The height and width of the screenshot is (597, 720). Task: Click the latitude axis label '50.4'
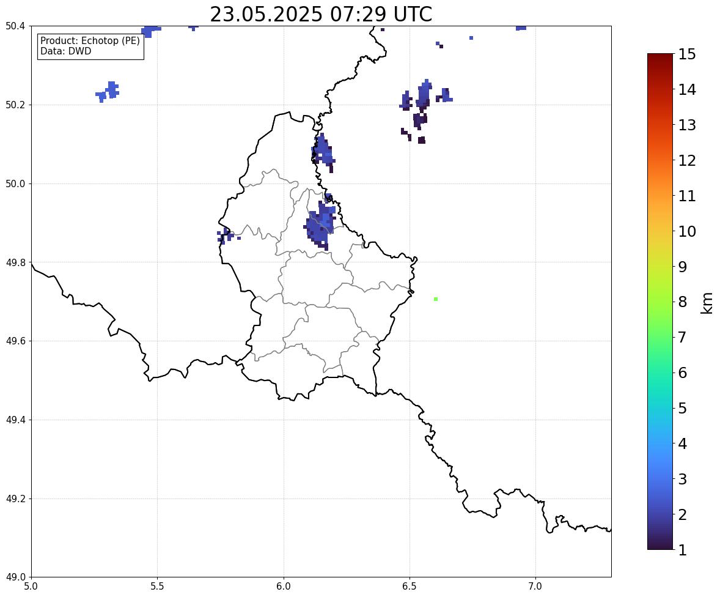15,26
